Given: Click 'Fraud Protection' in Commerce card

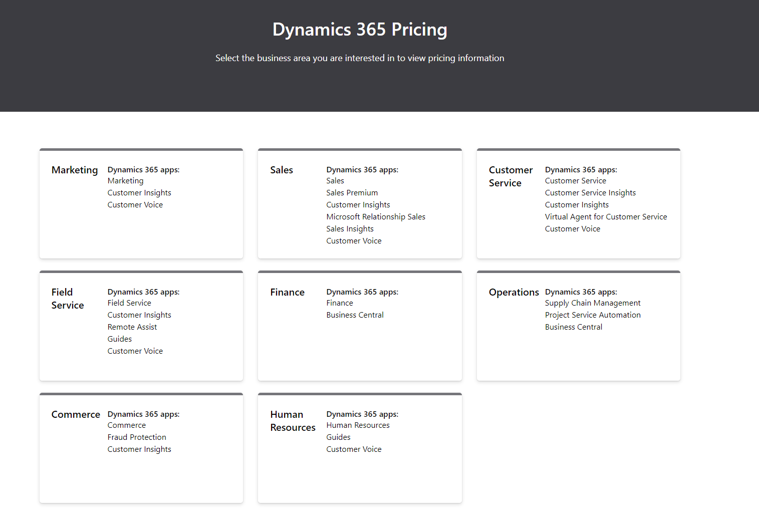Looking at the screenshot, I should pos(137,437).
